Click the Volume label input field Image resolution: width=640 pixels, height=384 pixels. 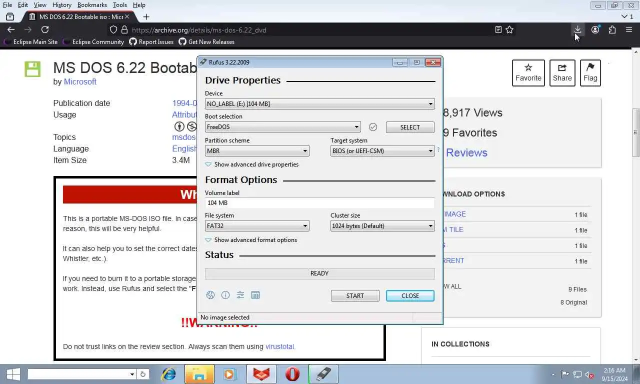pos(319,203)
